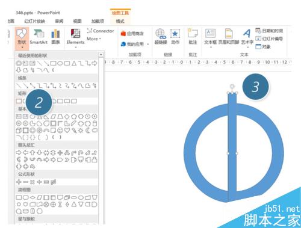
Task: Select the cloud shape
Action: 95,131
